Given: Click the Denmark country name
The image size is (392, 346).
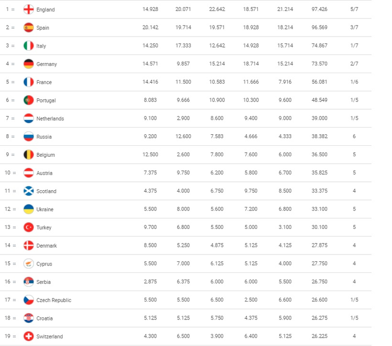Looking at the screenshot, I should (47, 246).
